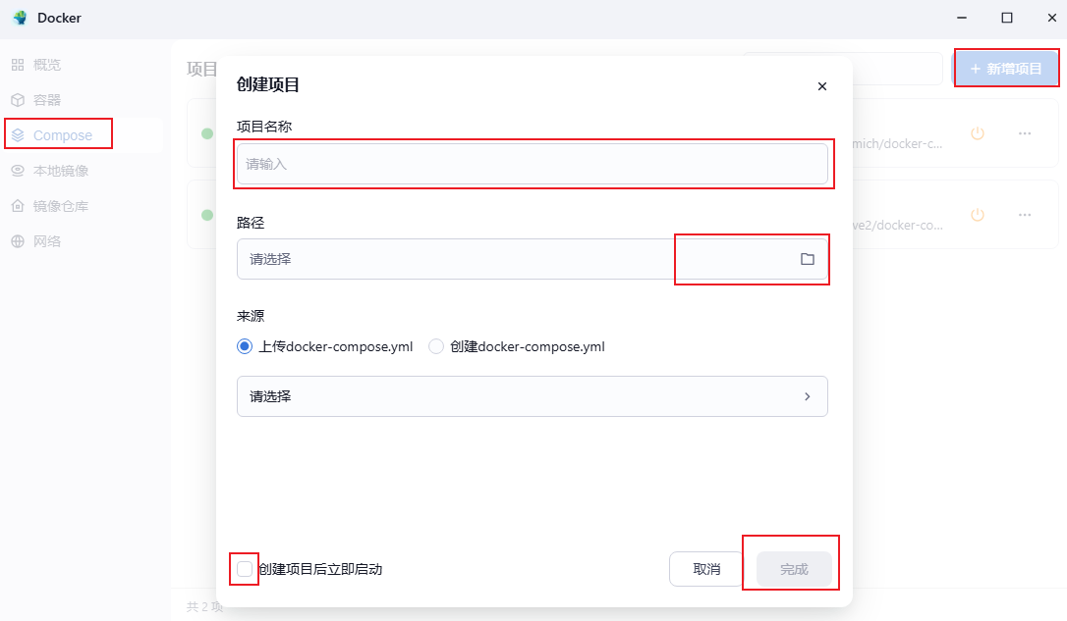Viewport: 1067px width, 621px height.
Task: Select 上传docker-compose.yml radio option
Action: click(245, 346)
